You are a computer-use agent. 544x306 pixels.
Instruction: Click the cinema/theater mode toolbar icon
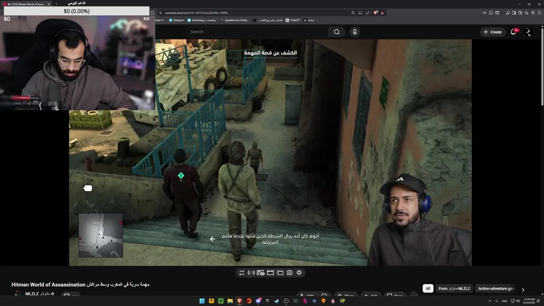pyautogui.click(x=261, y=273)
